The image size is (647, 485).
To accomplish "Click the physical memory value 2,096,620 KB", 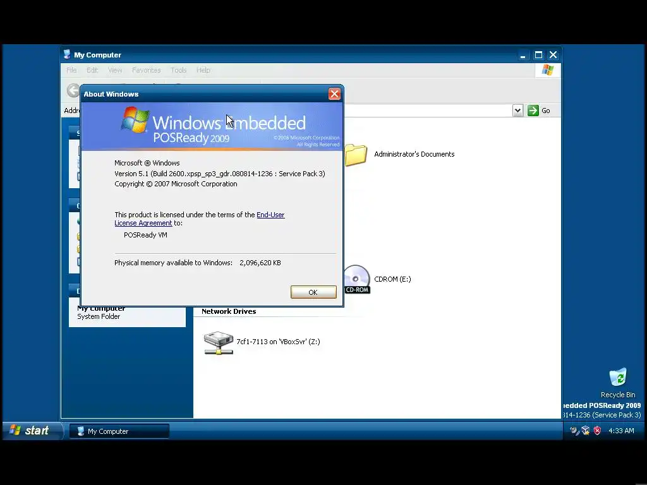I will [260, 263].
